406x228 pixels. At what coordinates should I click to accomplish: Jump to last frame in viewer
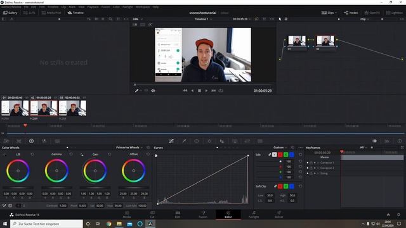(214, 91)
